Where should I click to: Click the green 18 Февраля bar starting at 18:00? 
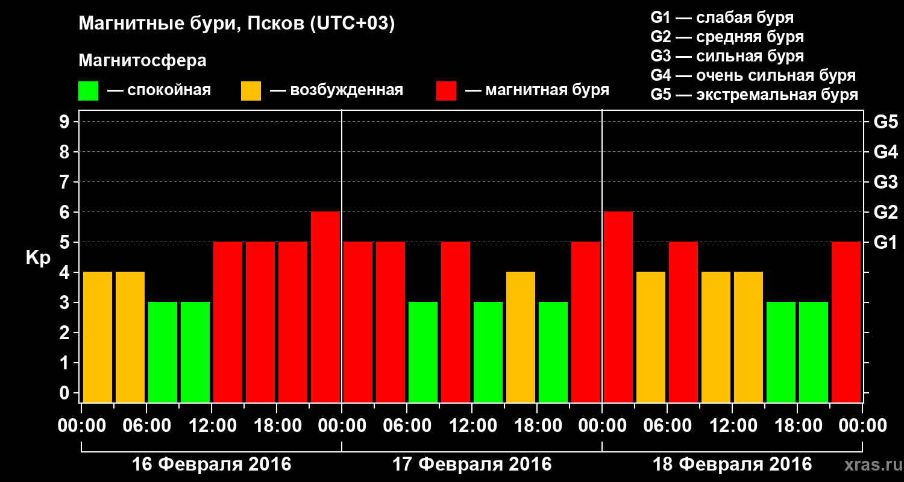coord(814,352)
